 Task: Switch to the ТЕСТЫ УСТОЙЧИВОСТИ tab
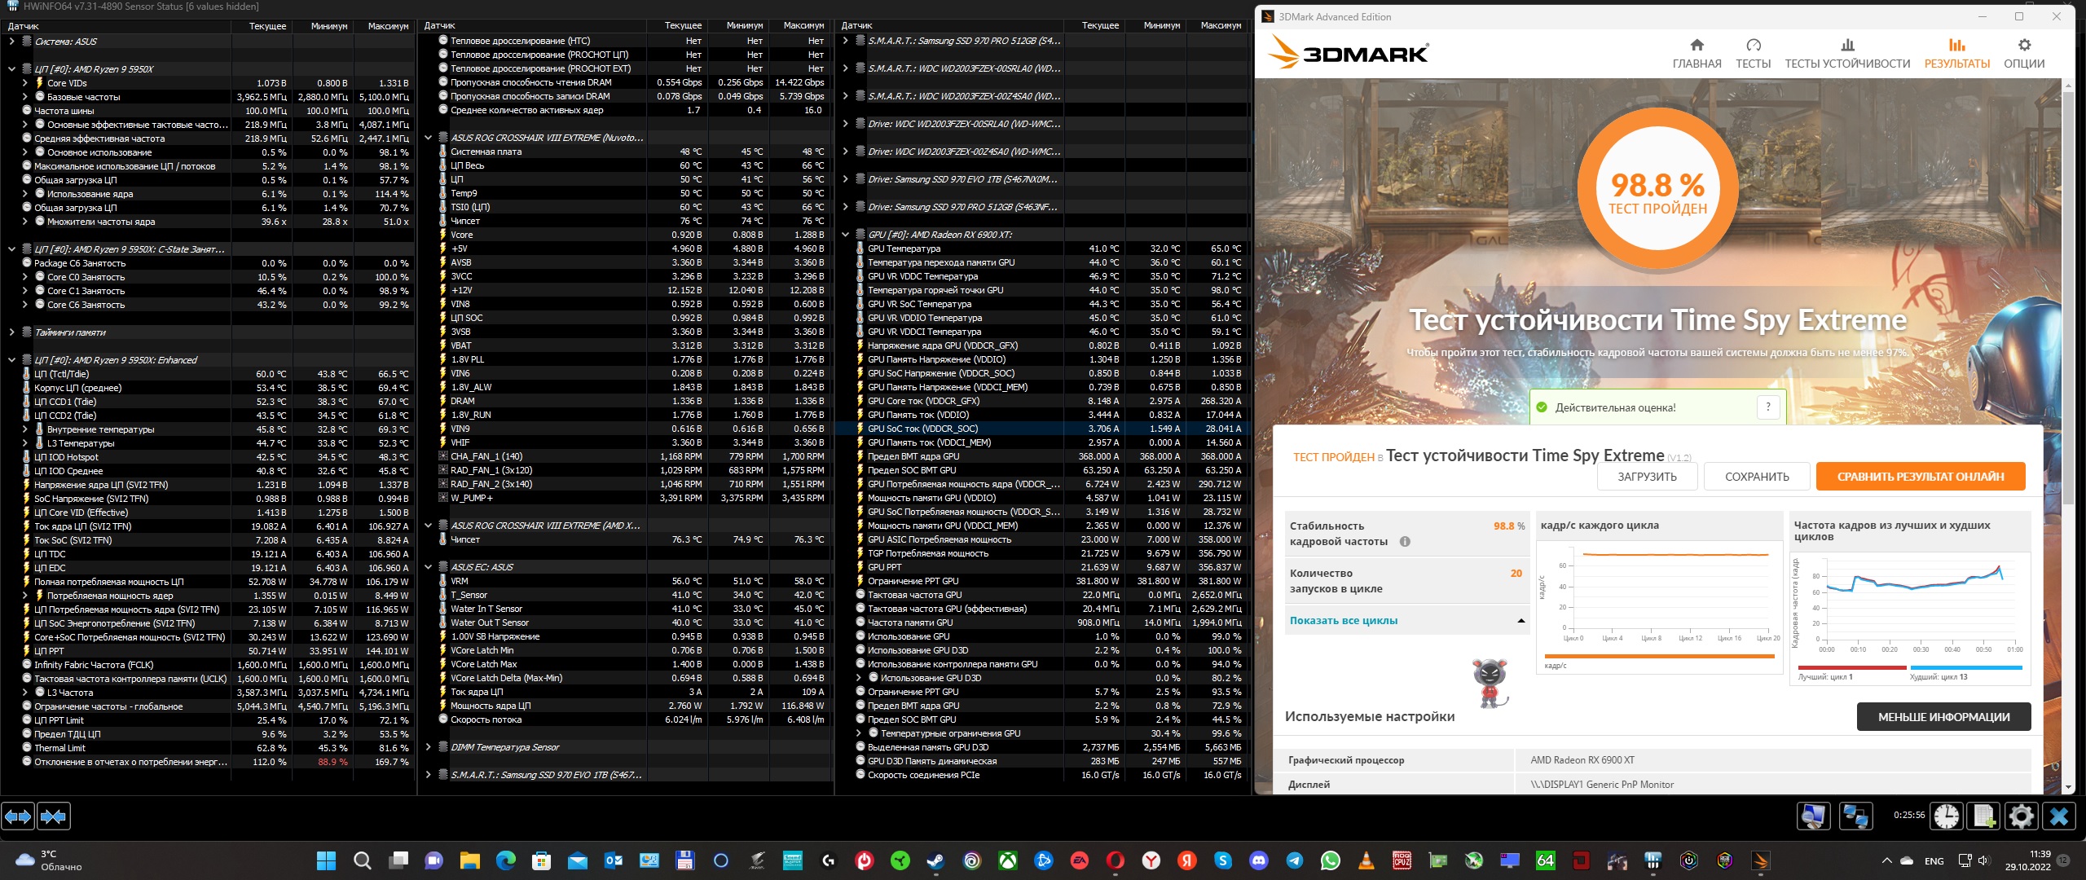tap(1847, 54)
